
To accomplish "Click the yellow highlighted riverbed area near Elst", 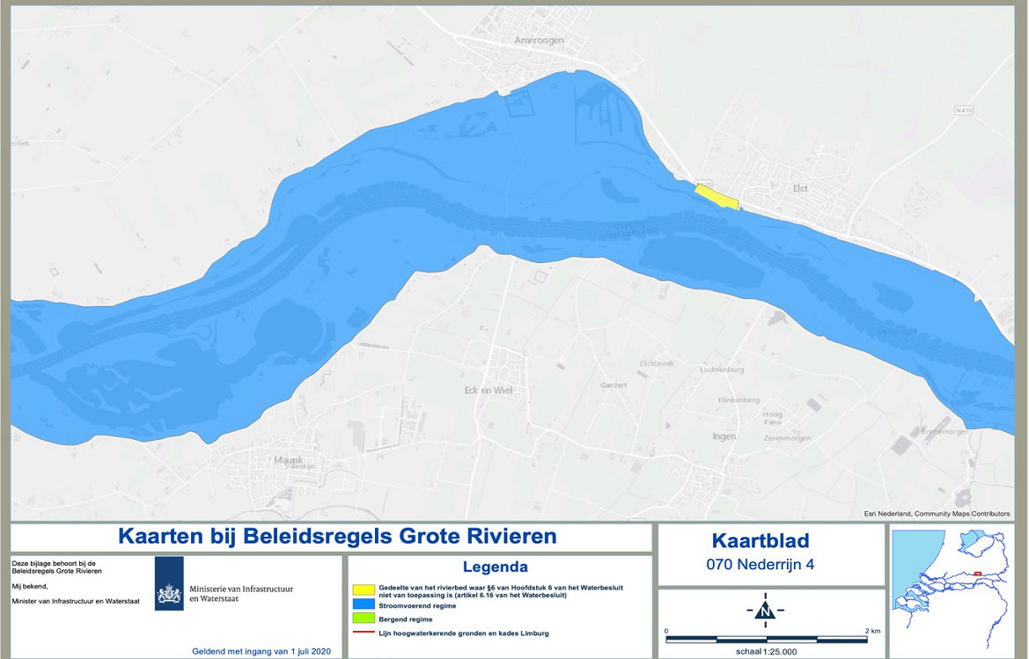I will tap(716, 196).
